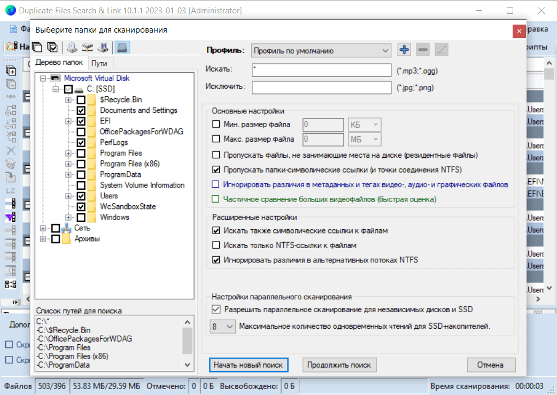Click the move-to-folder arrow icon in sidebar
Screen dimensions: 557x395
pyautogui.click(x=11, y=177)
